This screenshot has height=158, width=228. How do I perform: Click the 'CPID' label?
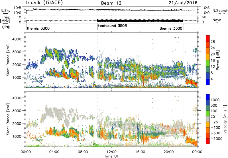(6, 27)
